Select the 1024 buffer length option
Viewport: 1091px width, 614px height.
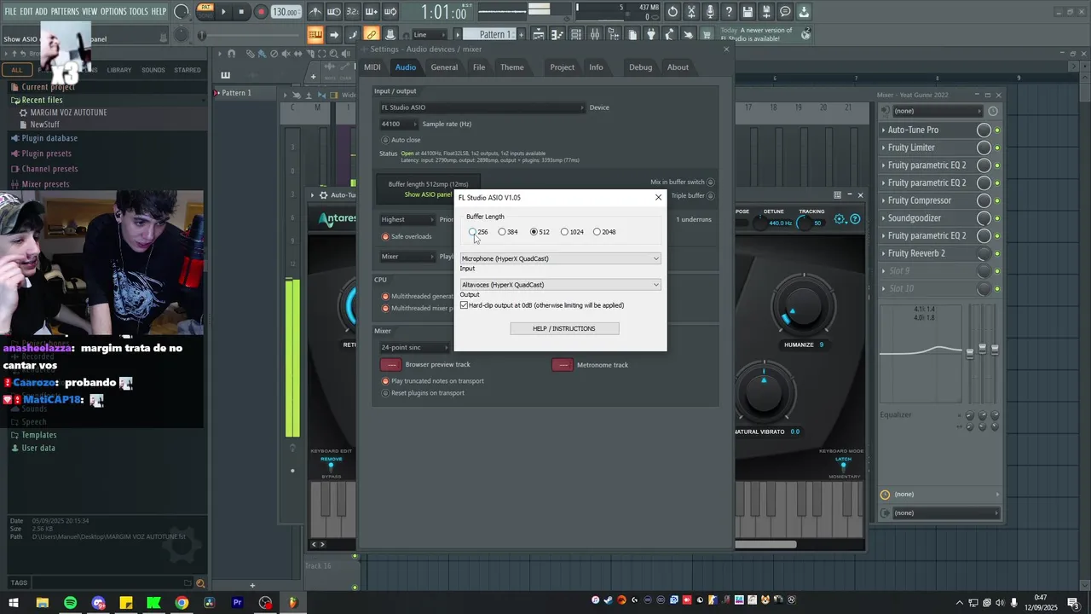point(572,232)
